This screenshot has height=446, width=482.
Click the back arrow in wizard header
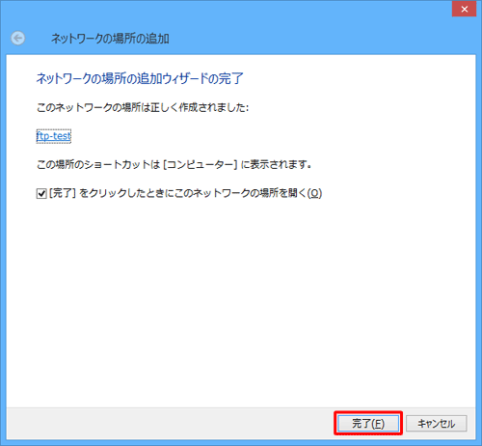pos(17,39)
